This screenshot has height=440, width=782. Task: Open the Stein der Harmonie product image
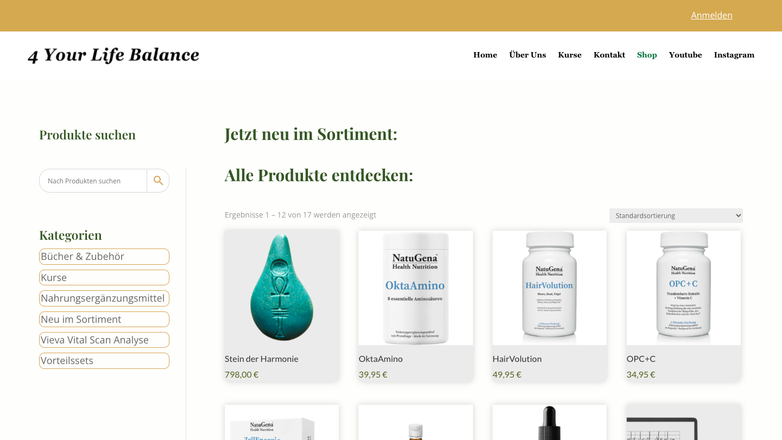[x=282, y=288]
